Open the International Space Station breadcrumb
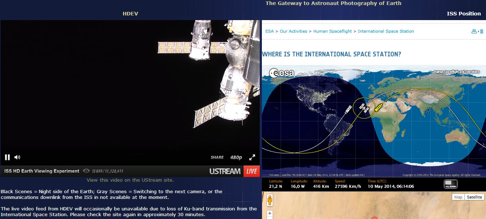This screenshot has height=219, width=486. (386, 31)
